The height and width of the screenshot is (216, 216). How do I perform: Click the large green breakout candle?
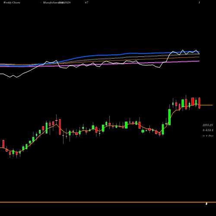(x=169, y=117)
